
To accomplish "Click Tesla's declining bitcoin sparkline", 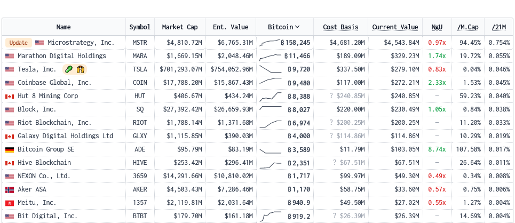I will (270, 69).
